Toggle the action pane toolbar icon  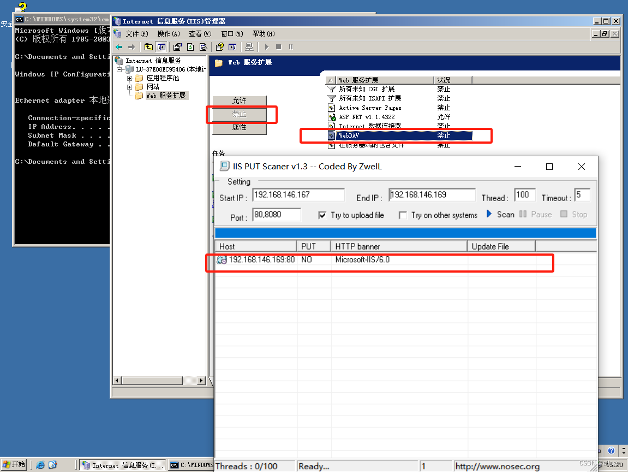pyautogui.click(x=232, y=47)
